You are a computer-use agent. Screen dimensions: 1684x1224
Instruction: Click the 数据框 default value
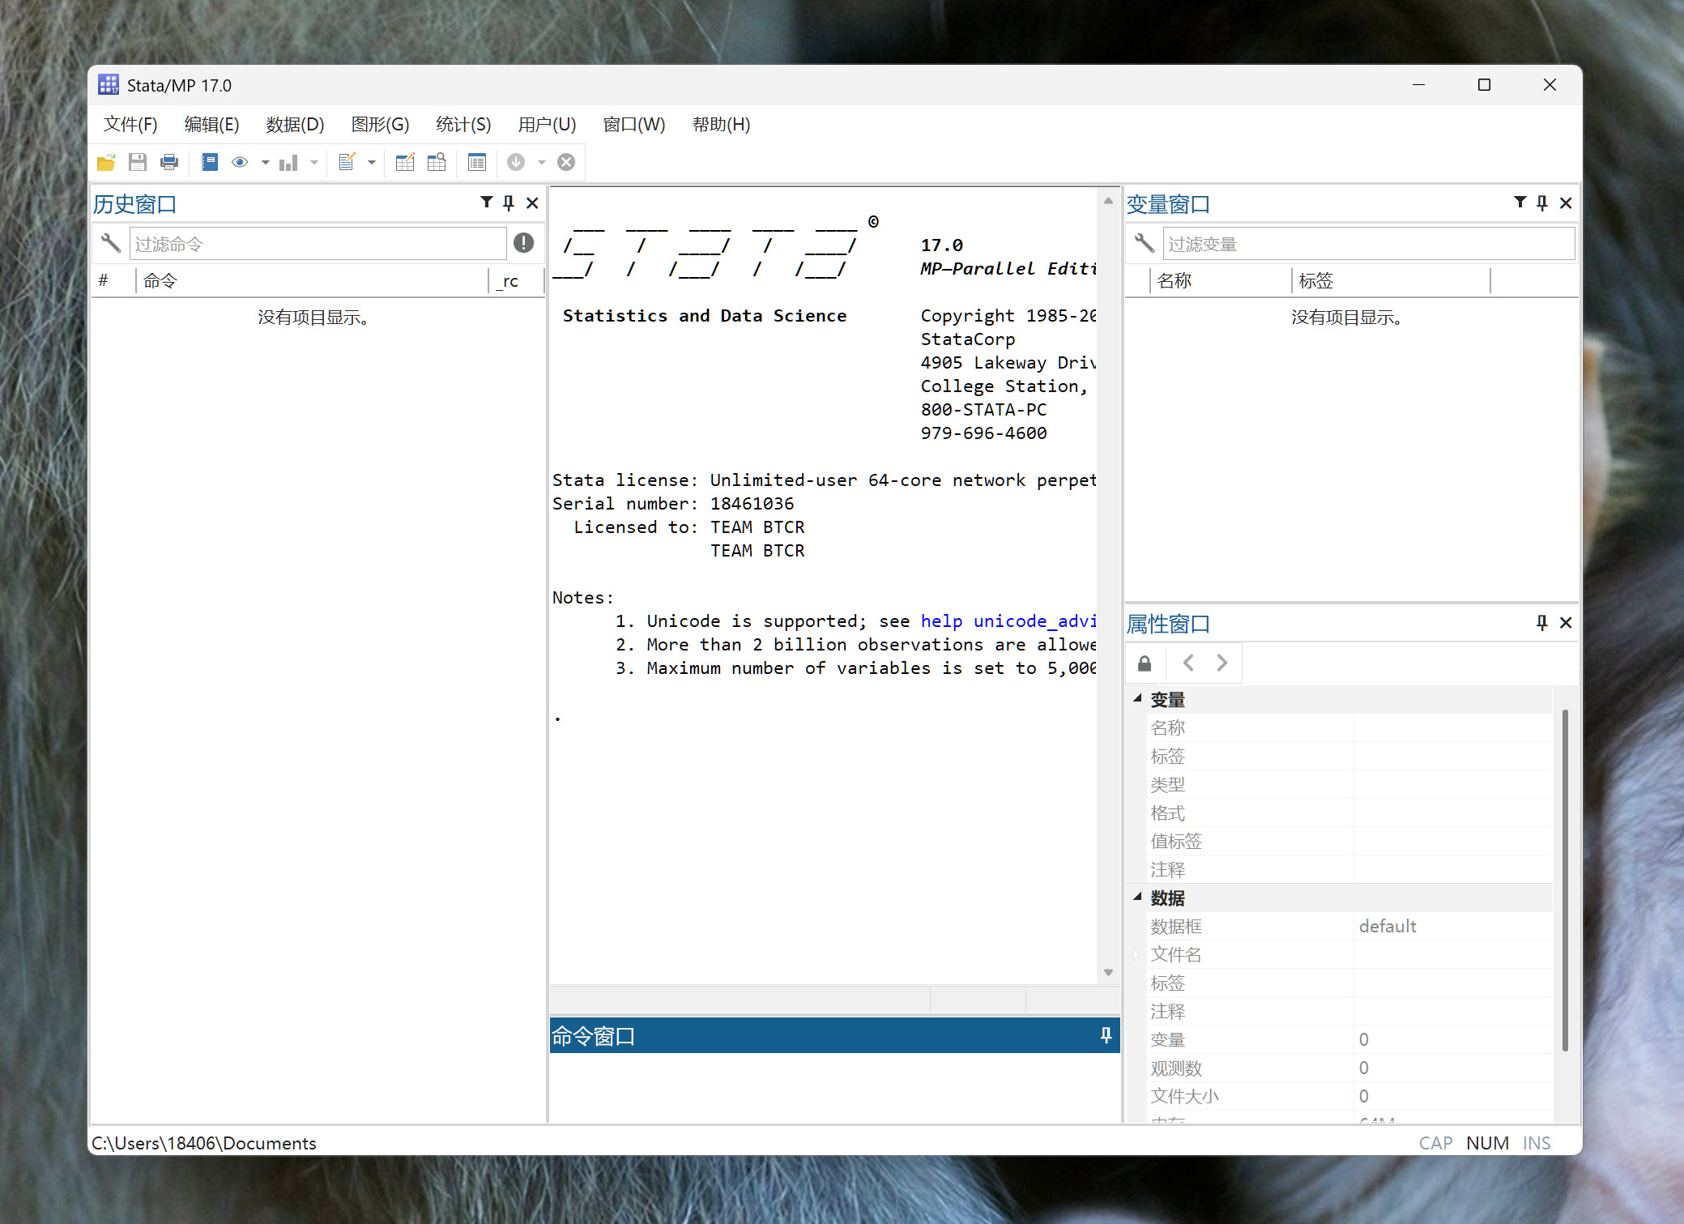[x=1388, y=926]
